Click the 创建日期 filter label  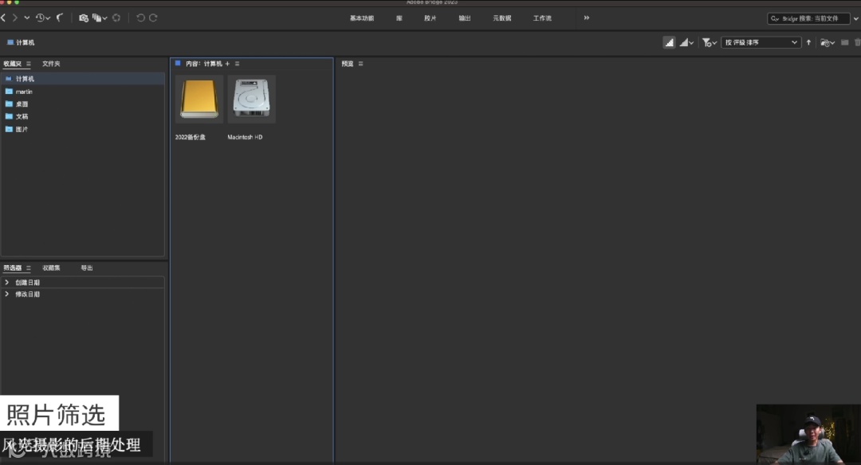tap(27, 283)
